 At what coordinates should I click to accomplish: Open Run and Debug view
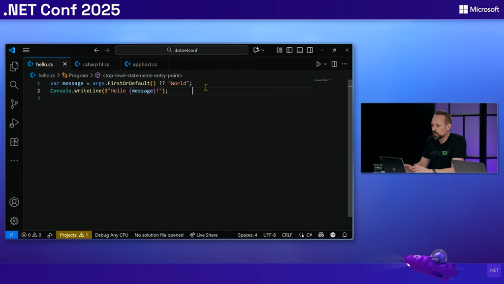coord(14,123)
